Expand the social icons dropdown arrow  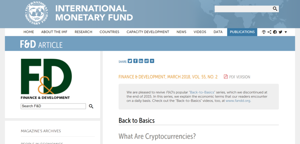pos(286,32)
